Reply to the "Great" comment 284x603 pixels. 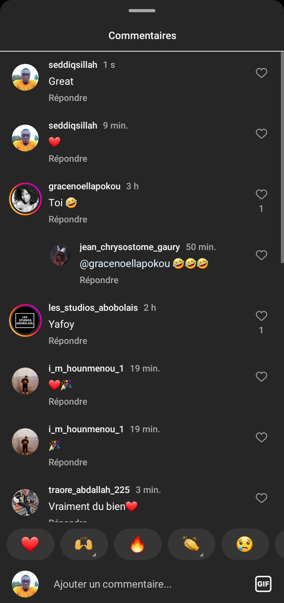pyautogui.click(x=68, y=98)
